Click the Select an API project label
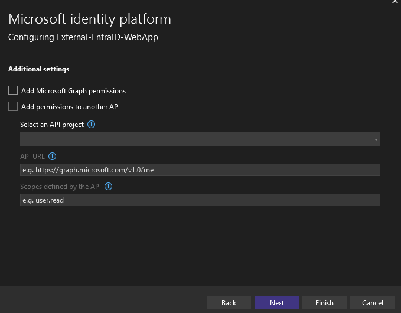Image resolution: width=401 pixels, height=313 pixels. [x=52, y=125]
